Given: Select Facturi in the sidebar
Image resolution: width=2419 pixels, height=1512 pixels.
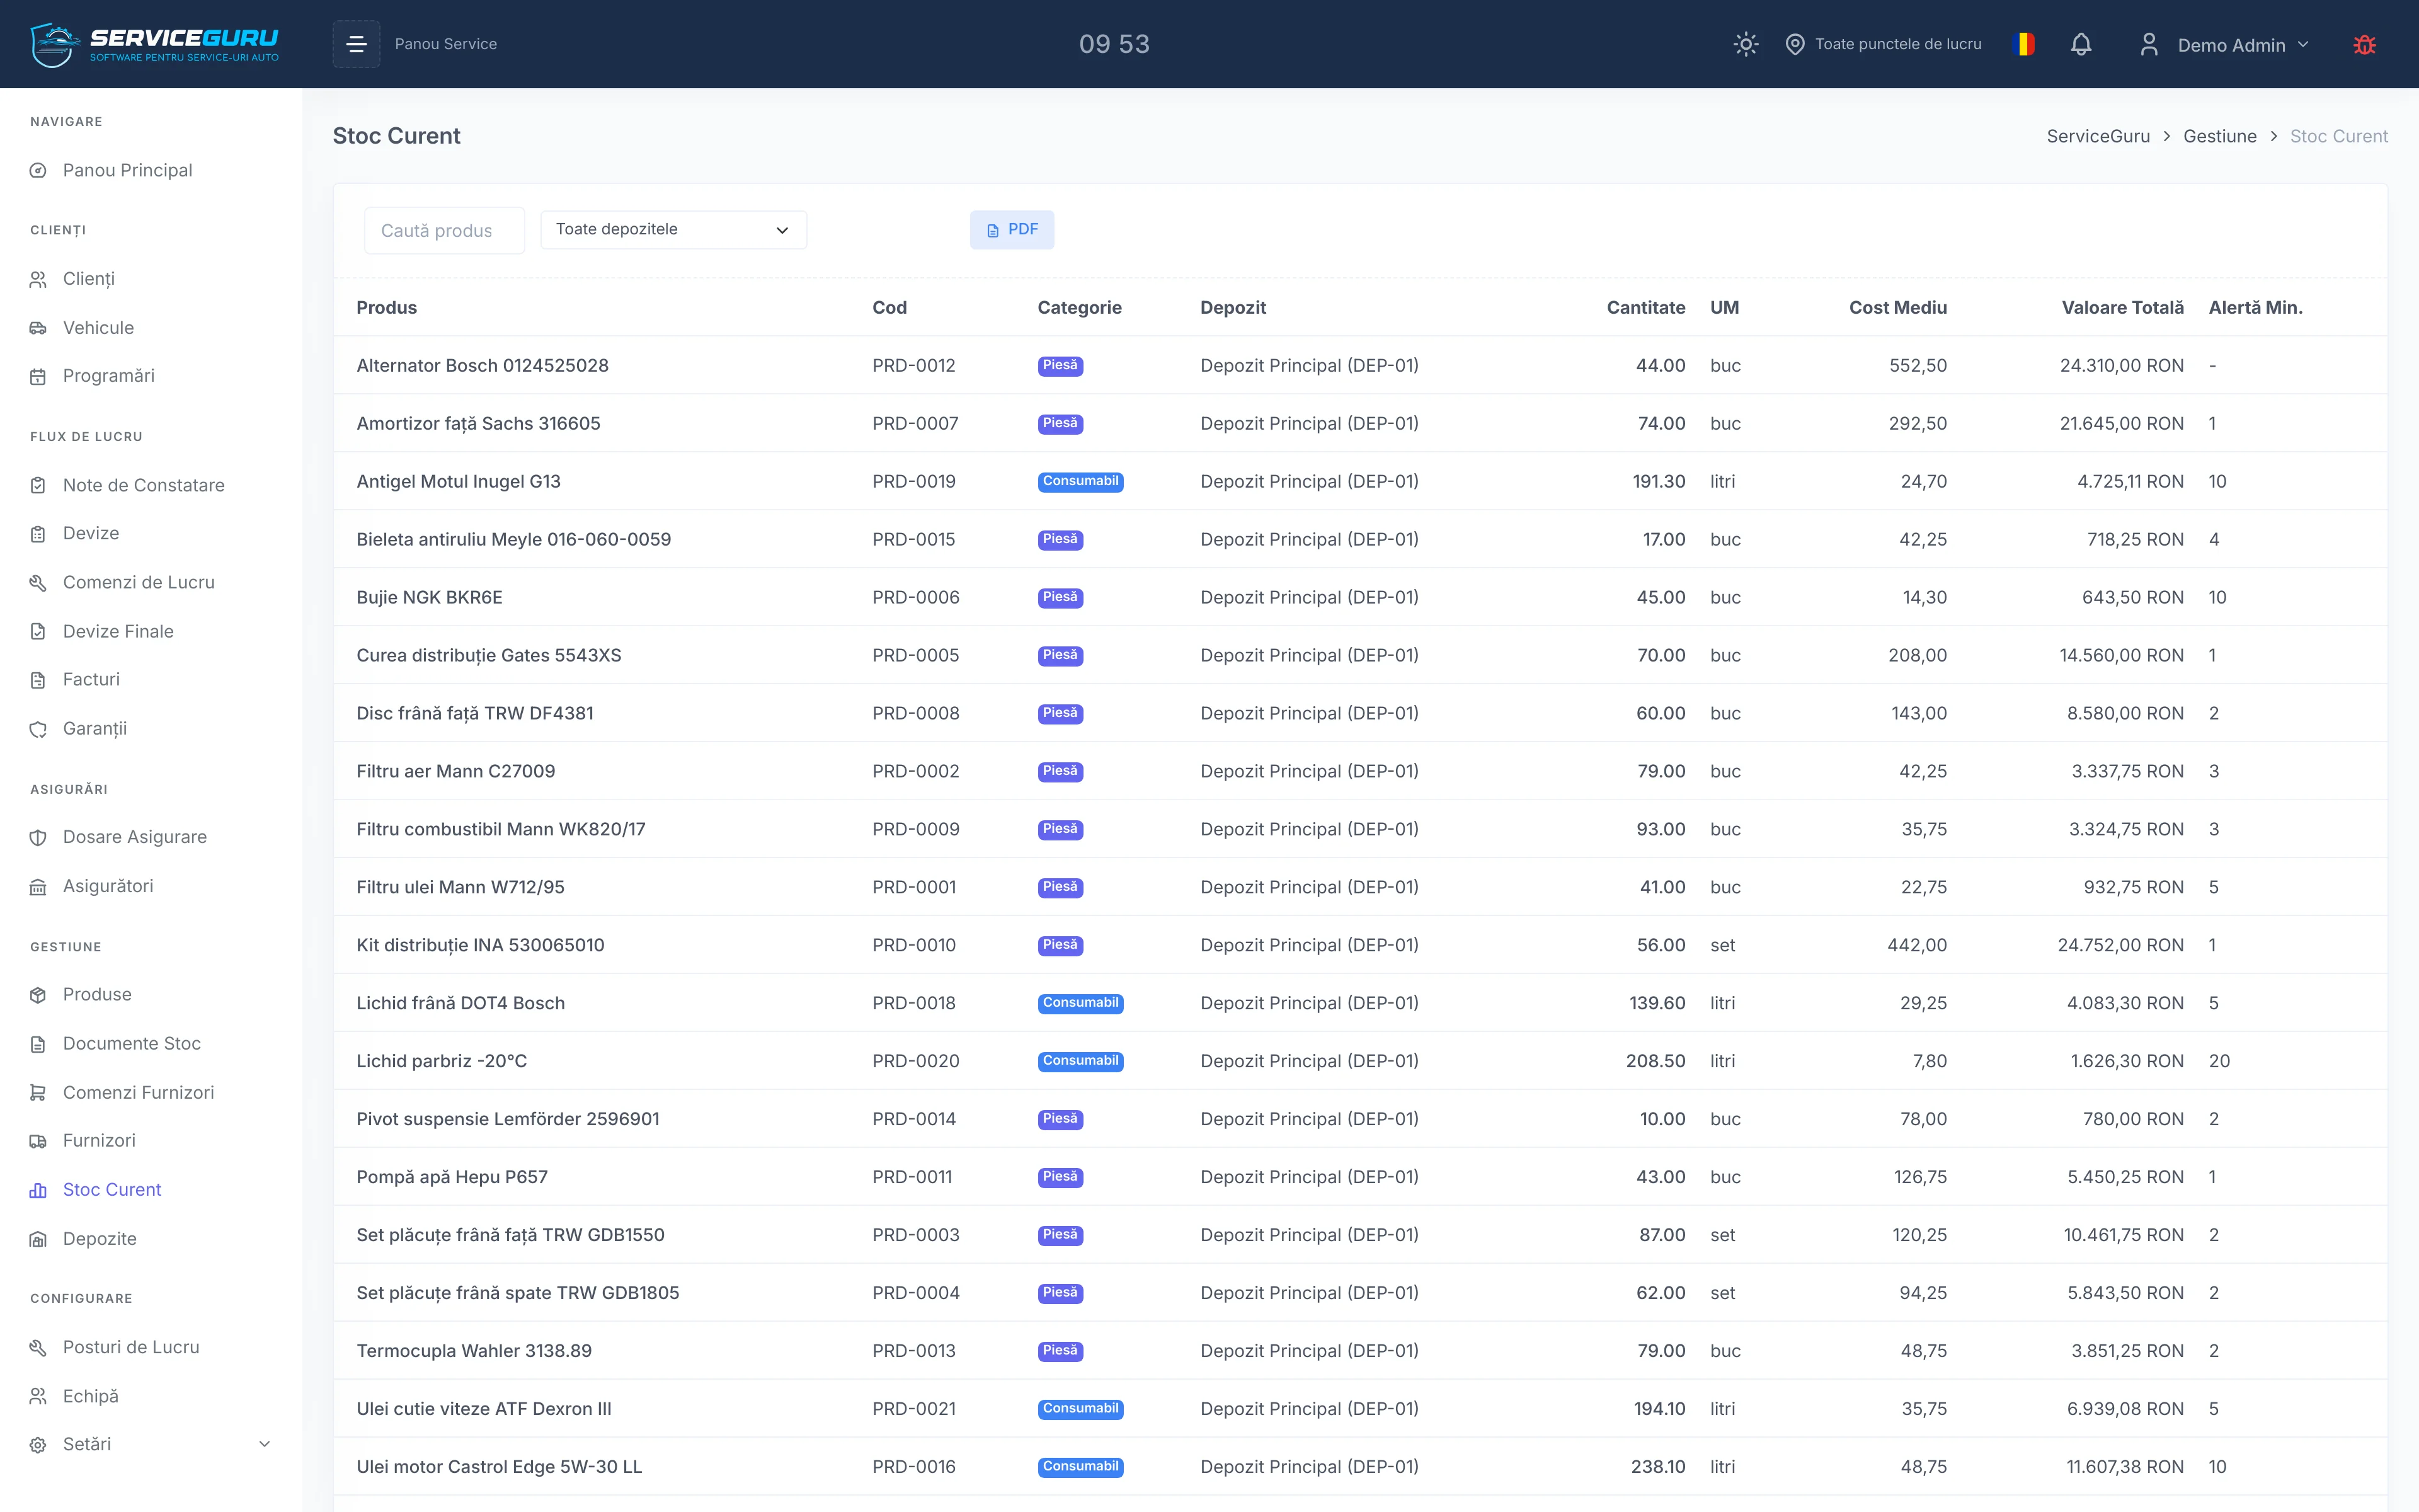Looking at the screenshot, I should [x=91, y=679].
